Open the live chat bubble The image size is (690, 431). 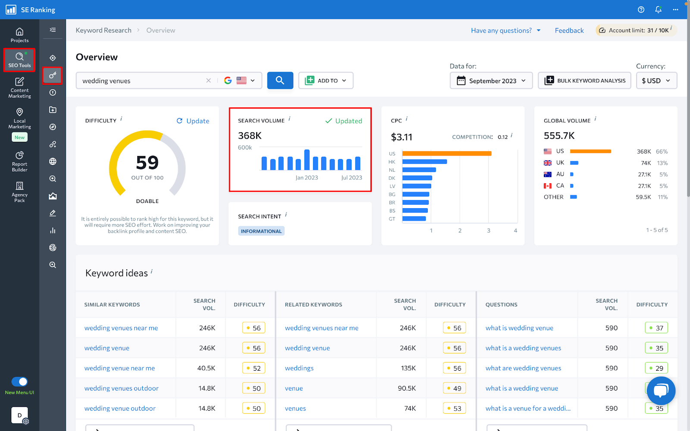click(x=661, y=390)
